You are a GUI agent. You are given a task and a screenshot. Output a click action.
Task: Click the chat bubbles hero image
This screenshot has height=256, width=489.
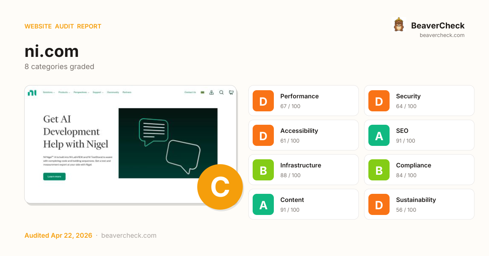coord(168,143)
